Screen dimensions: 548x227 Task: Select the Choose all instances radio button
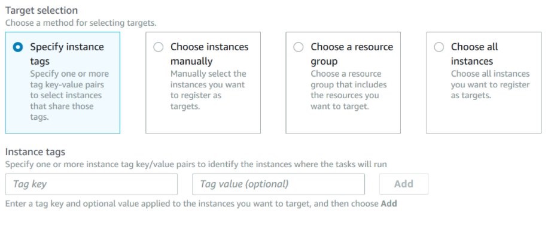(x=439, y=47)
